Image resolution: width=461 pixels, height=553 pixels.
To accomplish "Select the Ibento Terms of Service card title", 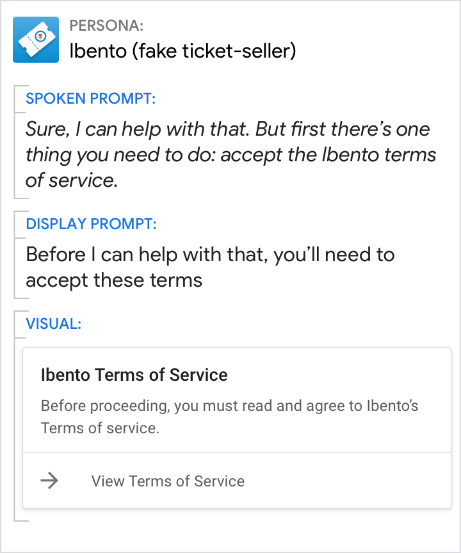I will [x=134, y=375].
